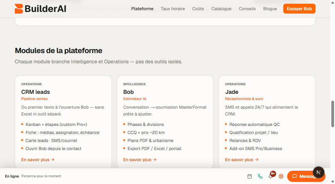This screenshot has width=335, height=184.
Task: Click the OPERATIONS label above CRM leads
Action: pyautogui.click(x=31, y=84)
